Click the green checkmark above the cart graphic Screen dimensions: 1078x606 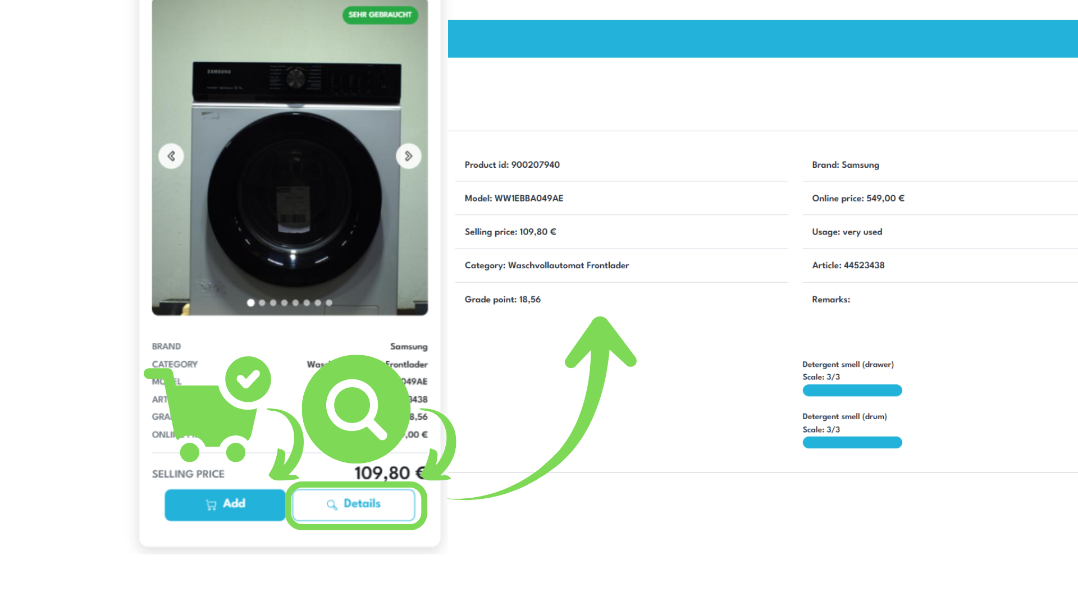click(249, 379)
